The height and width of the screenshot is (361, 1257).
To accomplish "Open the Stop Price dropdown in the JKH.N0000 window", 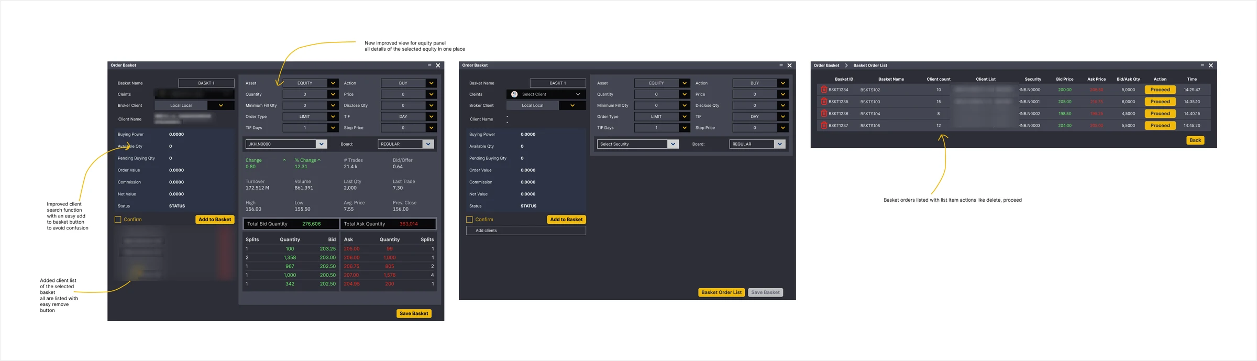I will pyautogui.click(x=431, y=128).
